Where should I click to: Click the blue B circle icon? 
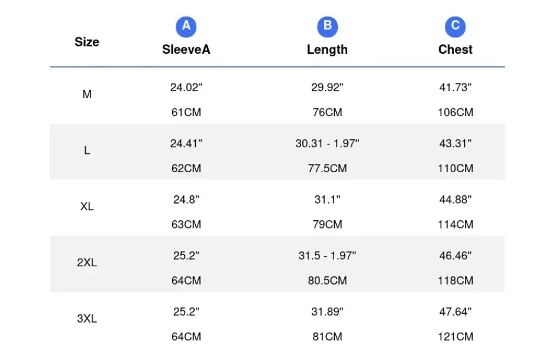pos(327,27)
